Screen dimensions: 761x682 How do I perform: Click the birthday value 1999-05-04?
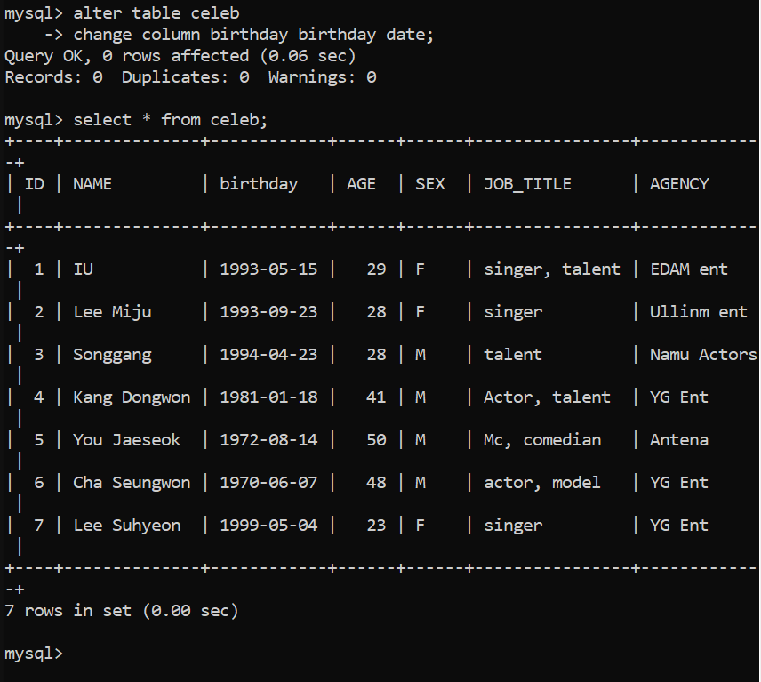point(268,526)
